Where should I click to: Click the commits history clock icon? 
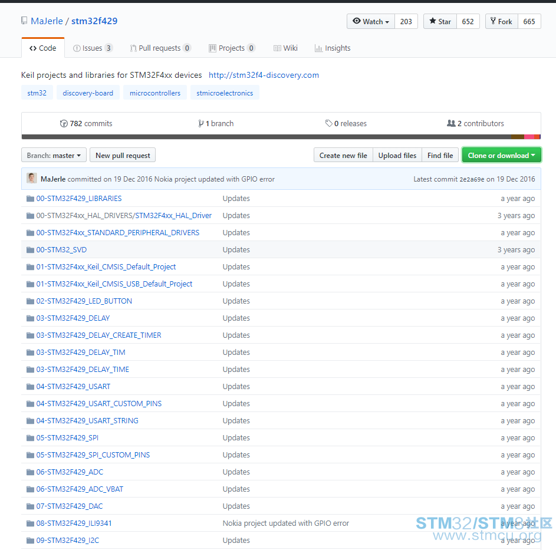click(64, 123)
